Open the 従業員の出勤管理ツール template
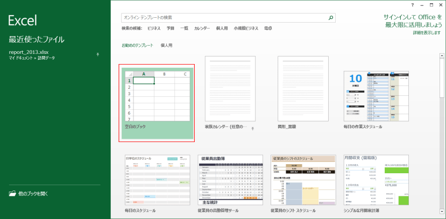The height and width of the screenshot is (219, 446). tap(230, 179)
